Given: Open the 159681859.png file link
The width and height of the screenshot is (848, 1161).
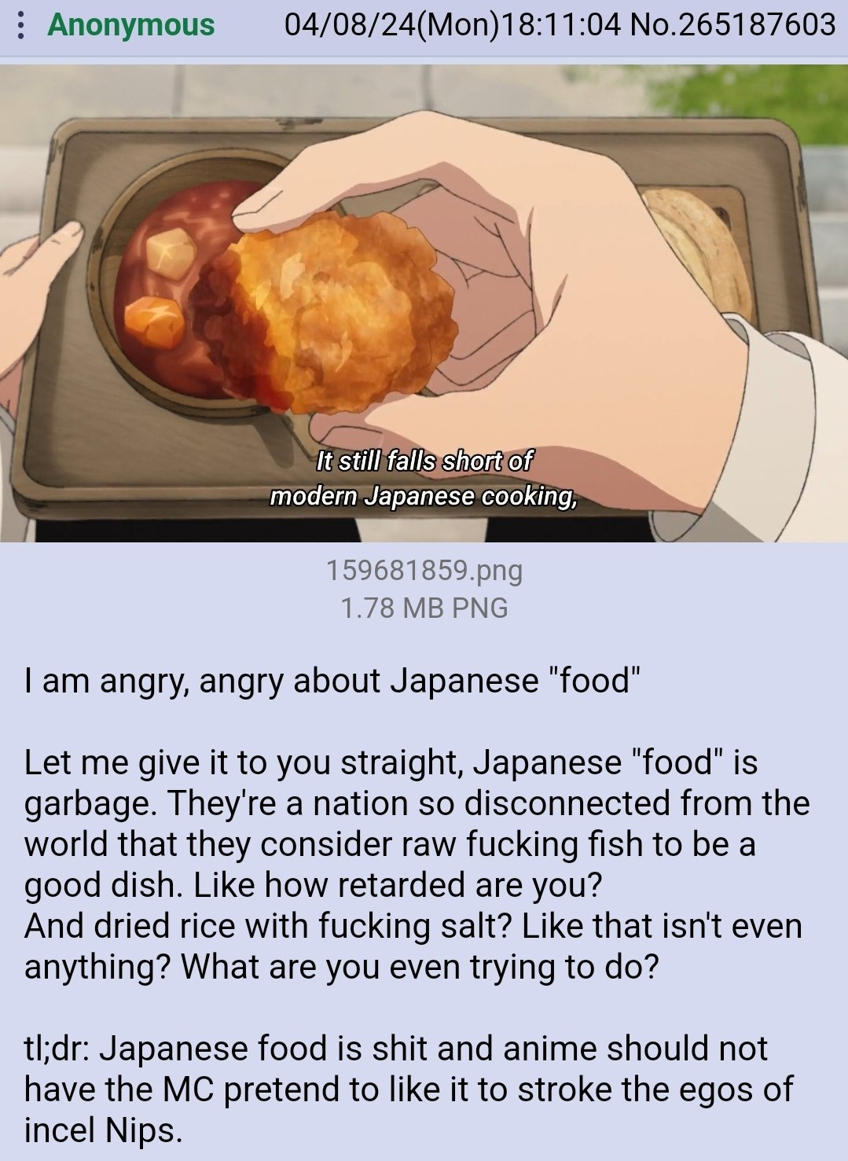Looking at the screenshot, I should 424,570.
